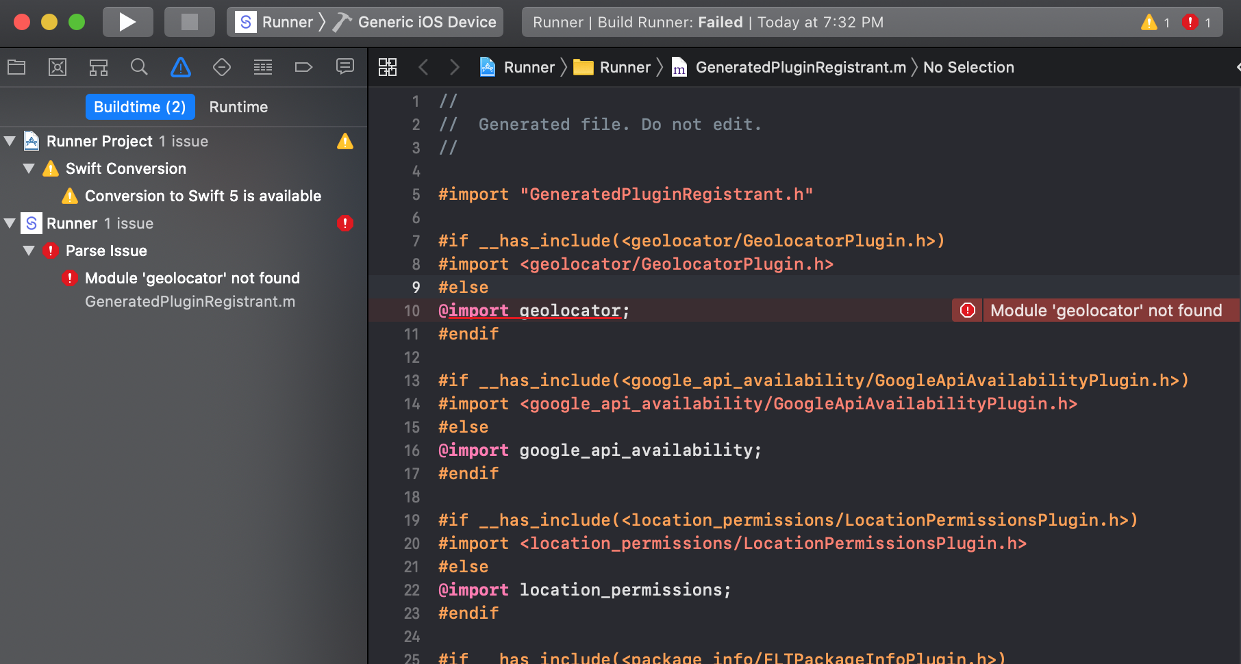Show the Report navigator speech bubble
Screen dimensions: 1241x664
click(x=345, y=66)
